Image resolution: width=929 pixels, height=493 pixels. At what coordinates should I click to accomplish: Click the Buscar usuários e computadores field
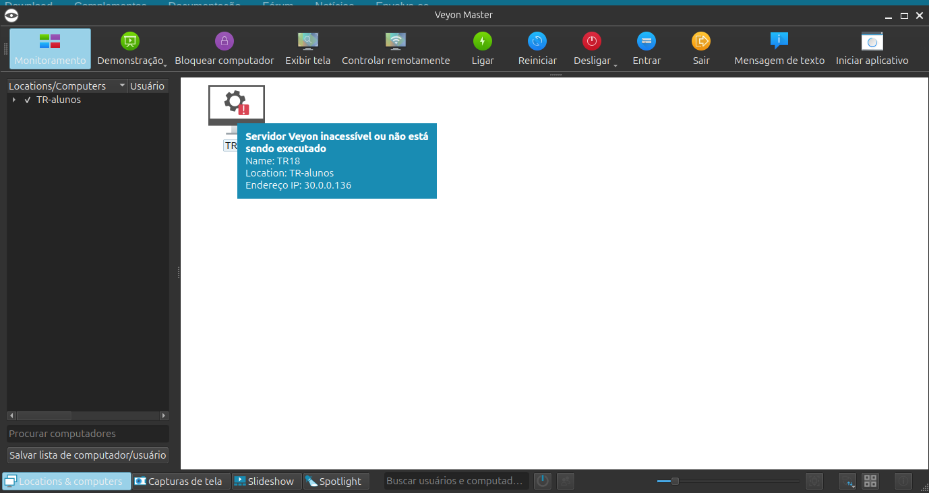click(457, 481)
